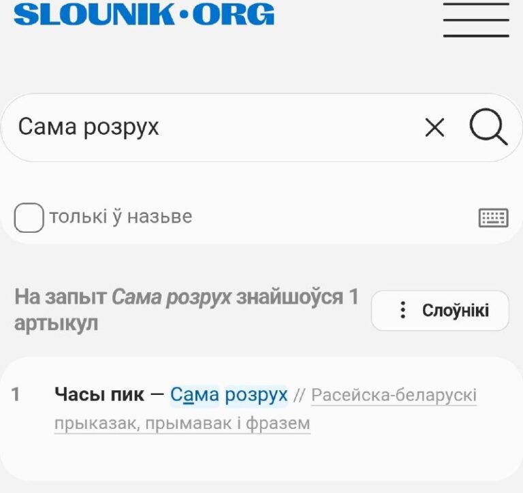Follow the прыказак, прымавак і фразем link line

(183, 424)
